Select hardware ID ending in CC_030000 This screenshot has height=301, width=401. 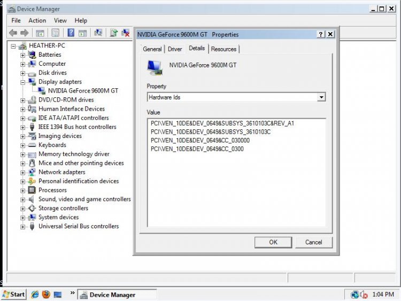[x=200, y=141]
